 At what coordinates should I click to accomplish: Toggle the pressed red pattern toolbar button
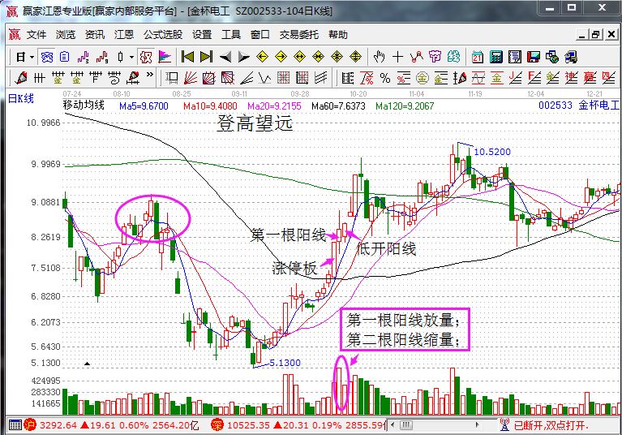(146, 57)
